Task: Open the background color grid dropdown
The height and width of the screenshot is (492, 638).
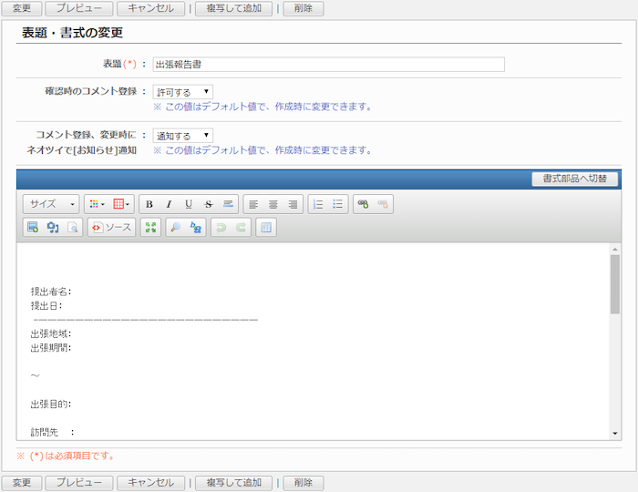Action: click(x=121, y=204)
